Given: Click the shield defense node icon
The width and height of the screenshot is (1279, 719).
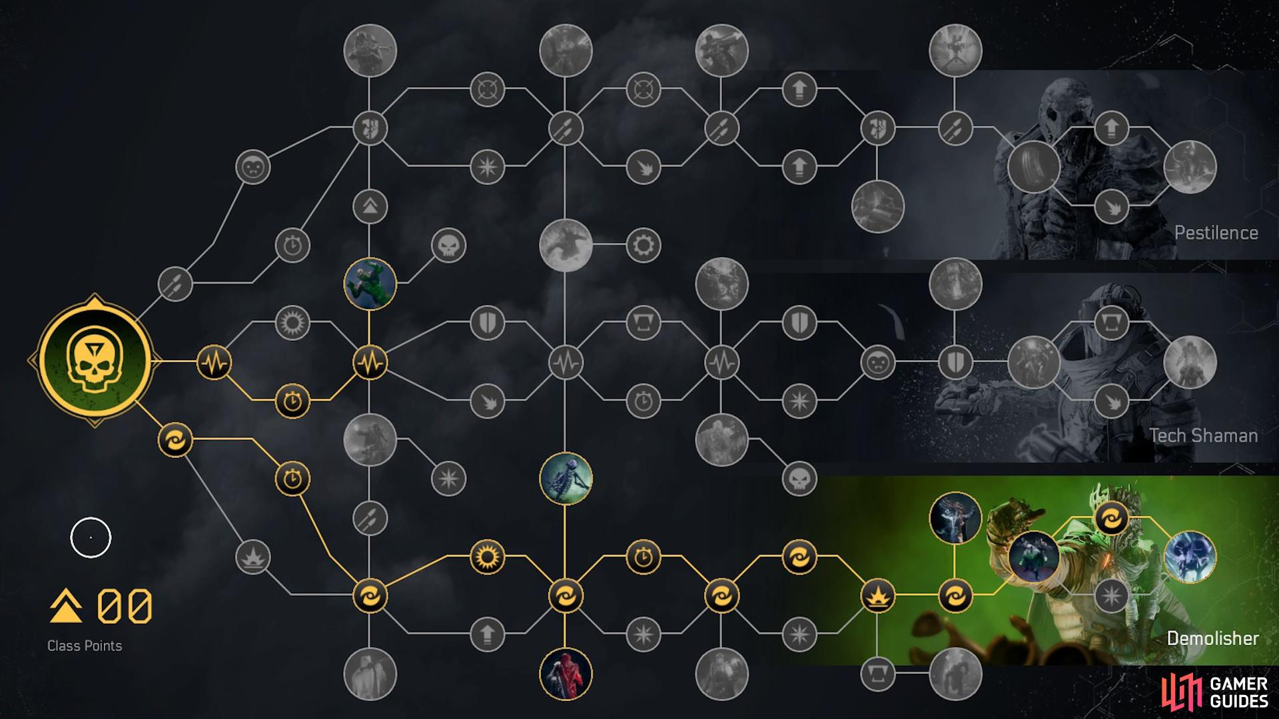Looking at the screenshot, I should click(488, 318).
